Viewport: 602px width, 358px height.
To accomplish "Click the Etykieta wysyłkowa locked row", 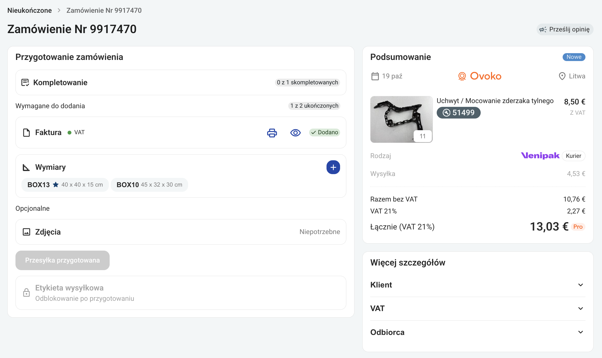I will coord(181,293).
